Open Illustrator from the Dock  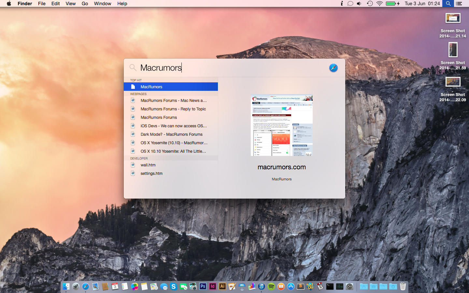point(222,286)
